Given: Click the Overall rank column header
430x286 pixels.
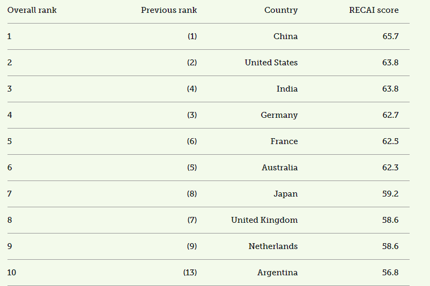Looking at the screenshot, I should (x=32, y=10).
